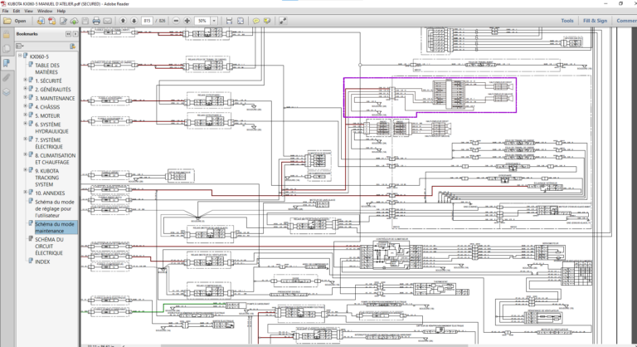Go to the previous page arrow
The height and width of the screenshot is (347, 637).
(123, 21)
